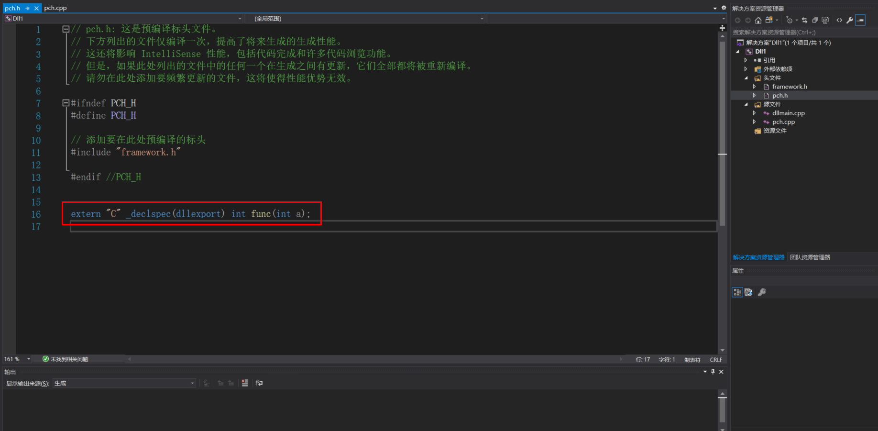Open project Properties wrench icon
878x431 pixels.
[850, 20]
